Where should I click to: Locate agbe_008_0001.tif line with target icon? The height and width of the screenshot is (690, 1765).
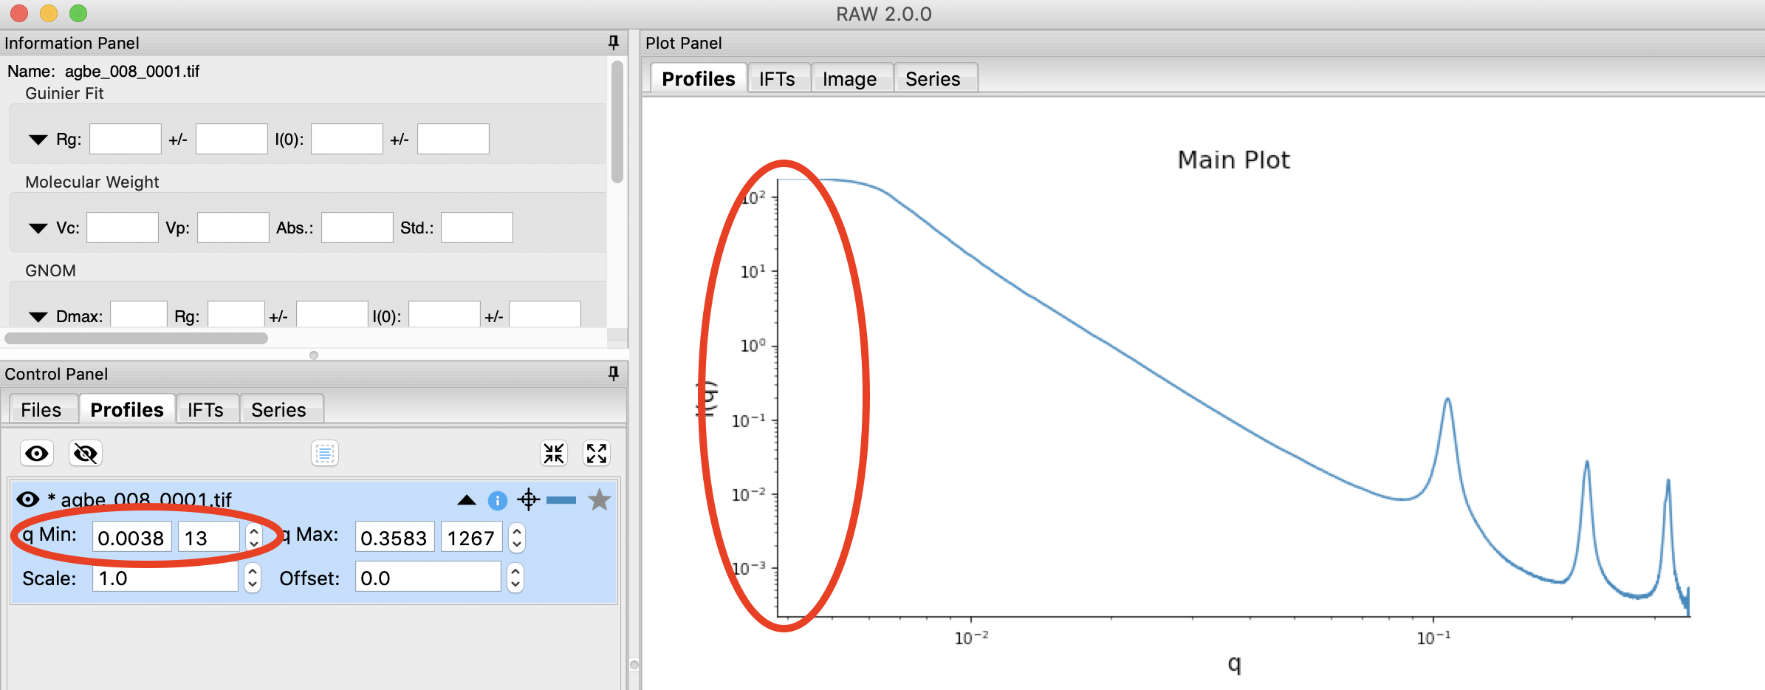click(529, 500)
